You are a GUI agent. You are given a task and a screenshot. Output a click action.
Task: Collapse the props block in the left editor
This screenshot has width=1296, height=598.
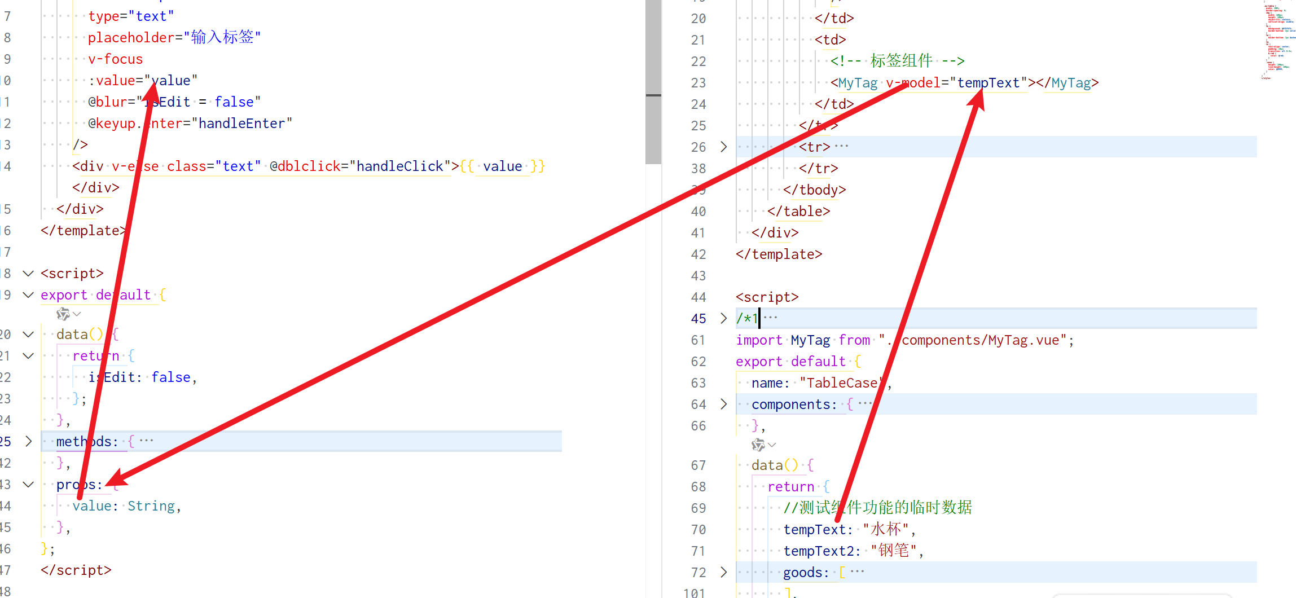click(x=28, y=485)
